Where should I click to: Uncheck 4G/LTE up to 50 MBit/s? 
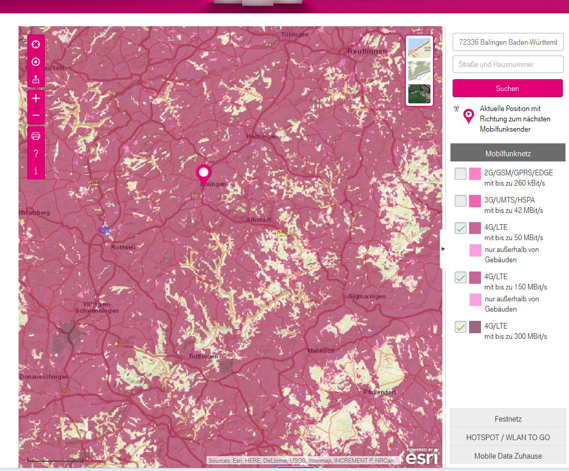tap(460, 228)
